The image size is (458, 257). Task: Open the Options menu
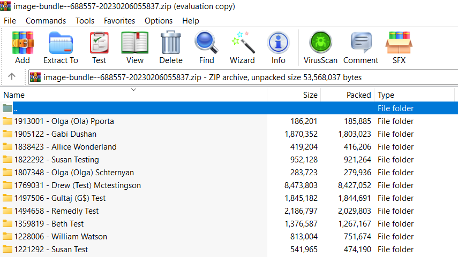pos(159,21)
